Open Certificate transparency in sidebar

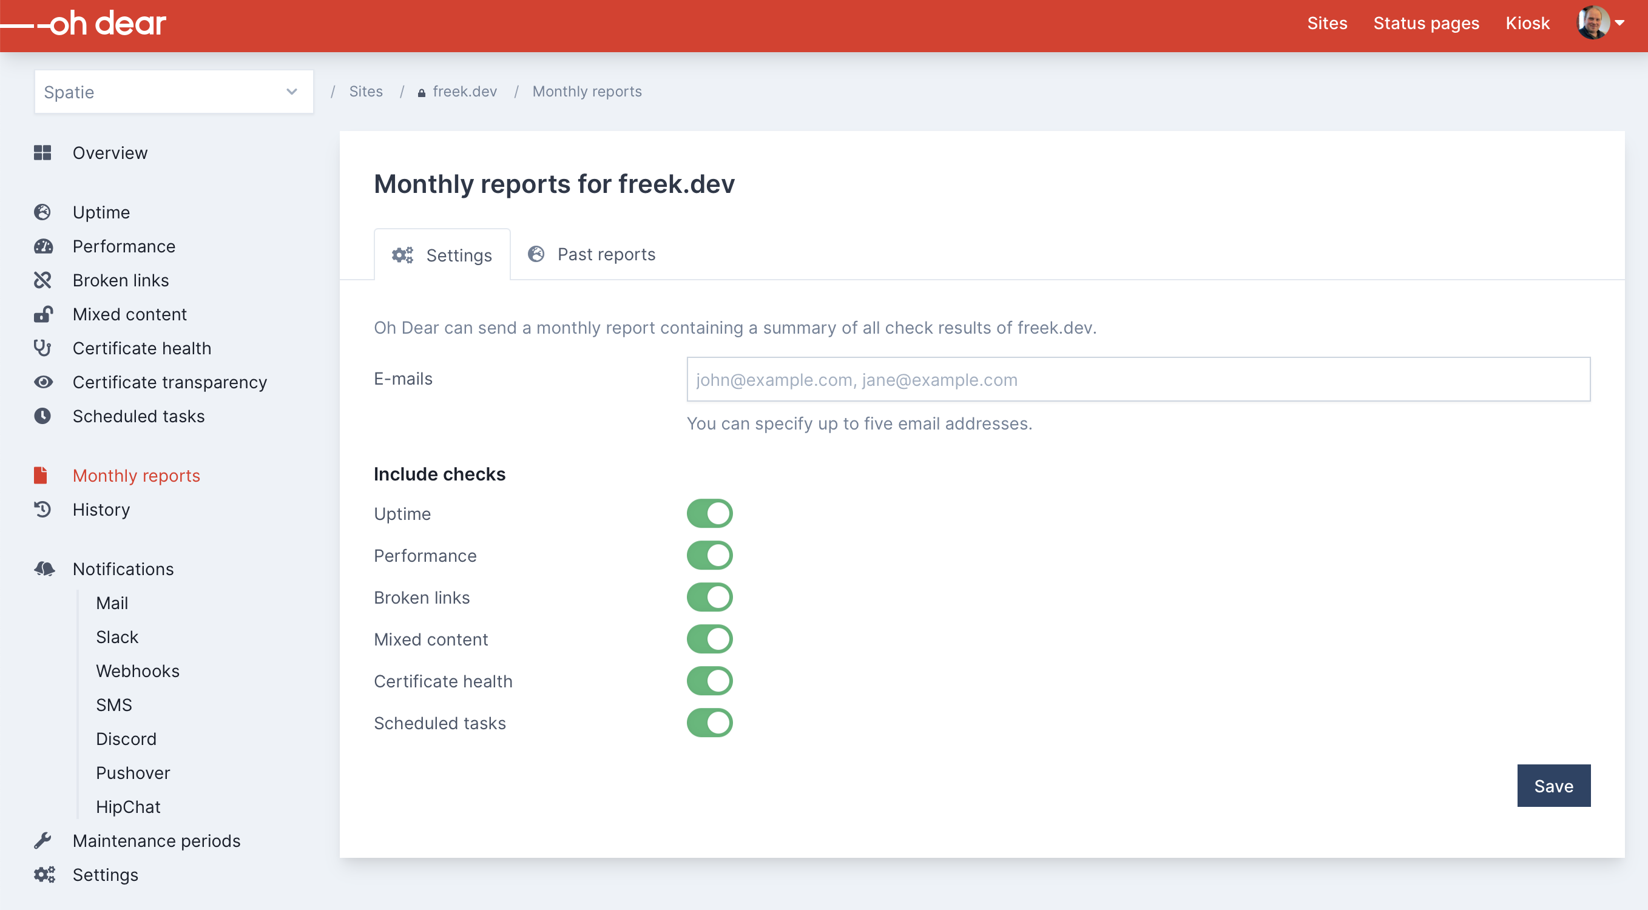pyautogui.click(x=169, y=382)
